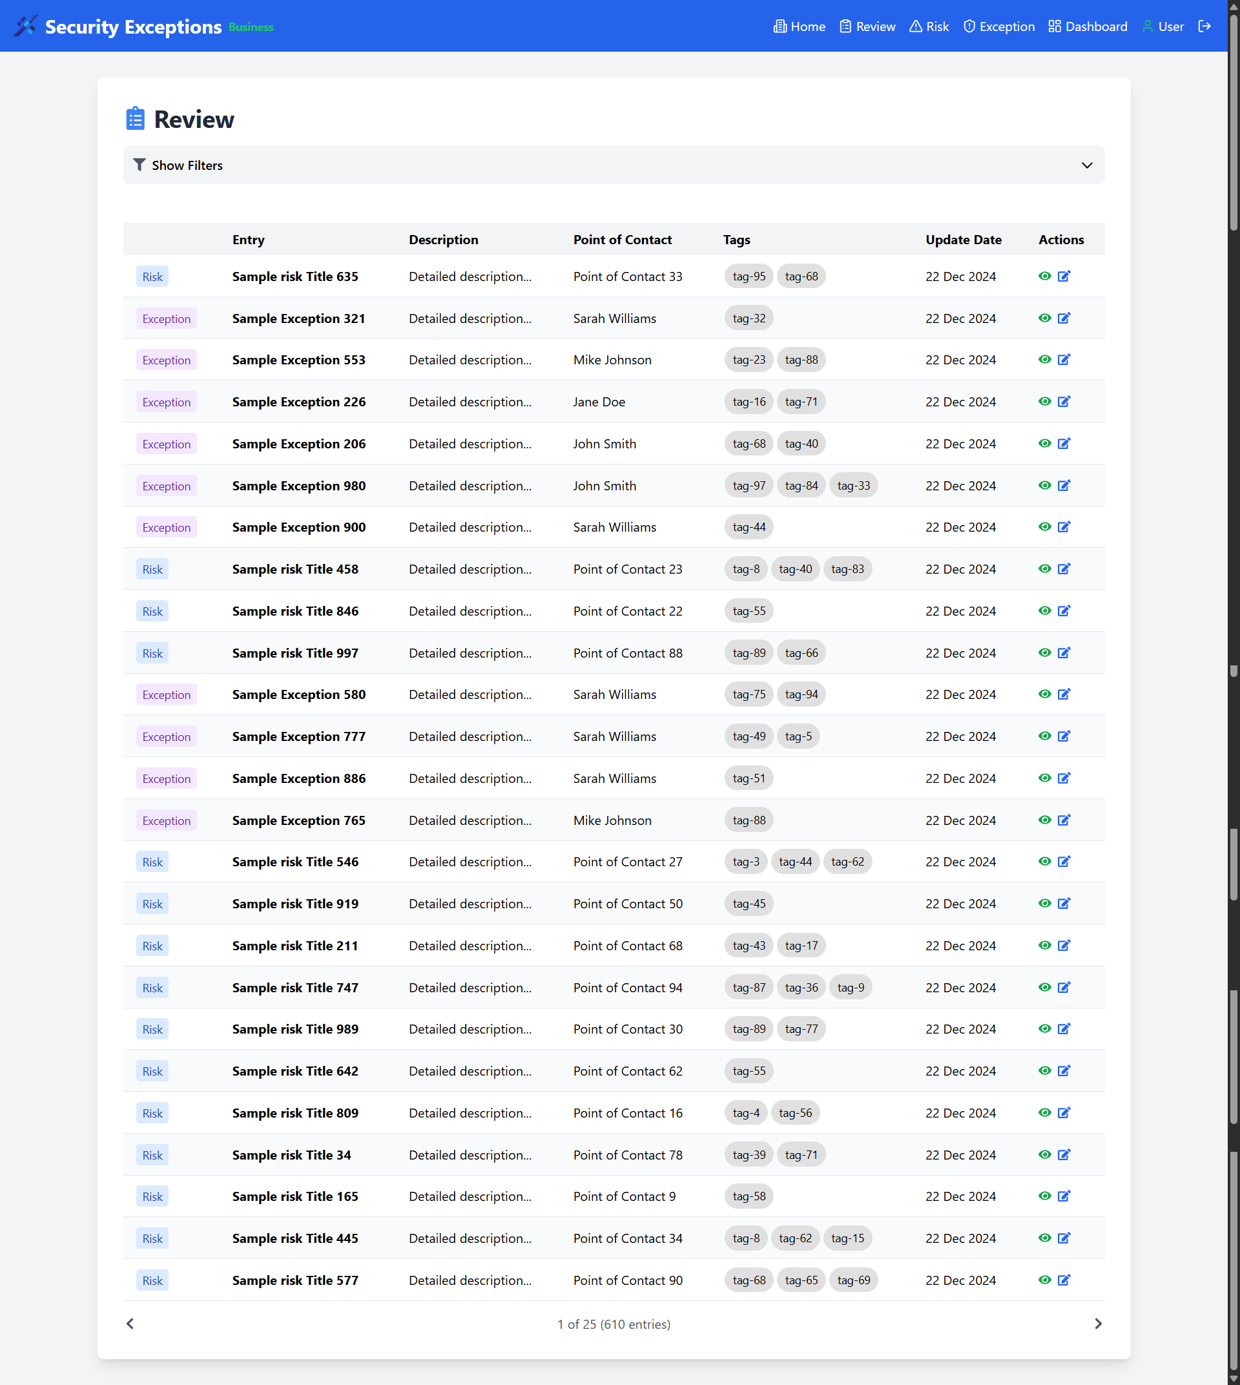Click the Review clipboard heading icon

[x=135, y=119]
